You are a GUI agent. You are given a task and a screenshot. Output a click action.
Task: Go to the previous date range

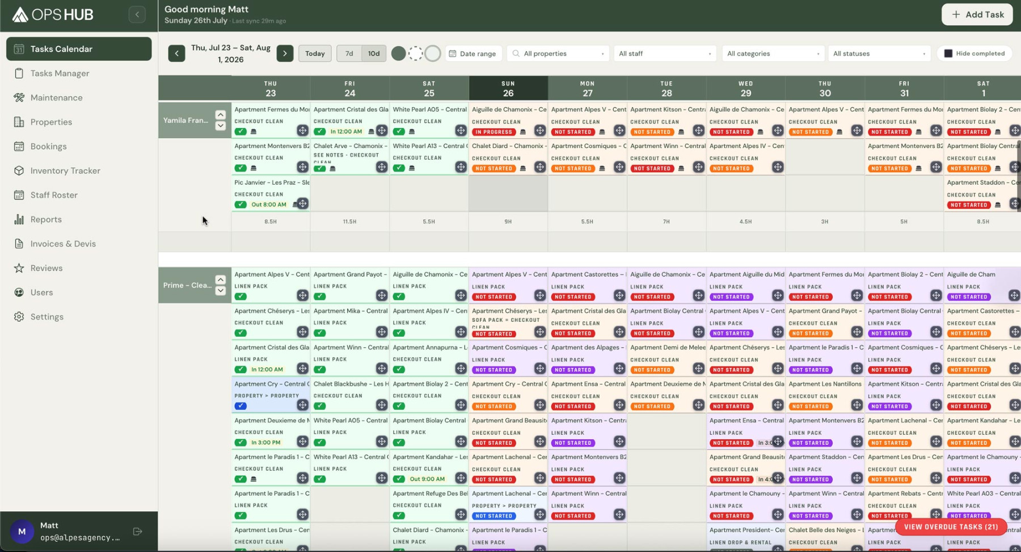tap(176, 53)
